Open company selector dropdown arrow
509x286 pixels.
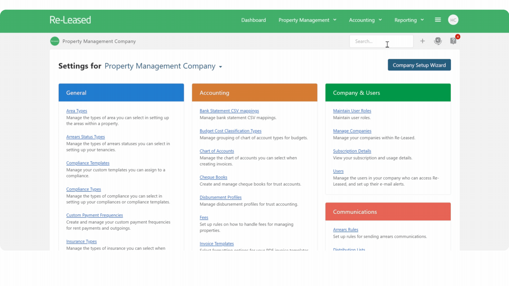pos(221,67)
